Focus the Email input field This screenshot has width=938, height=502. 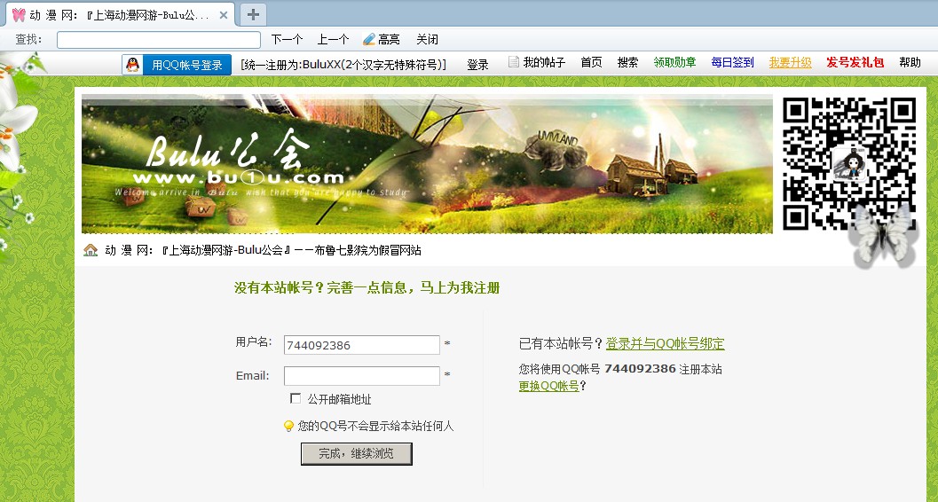pyautogui.click(x=362, y=376)
